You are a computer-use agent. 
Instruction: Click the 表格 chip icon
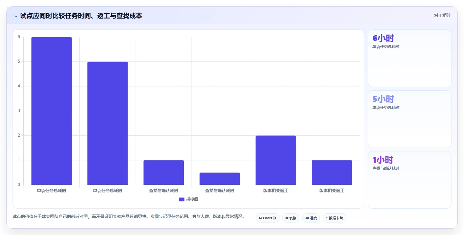coord(287,218)
